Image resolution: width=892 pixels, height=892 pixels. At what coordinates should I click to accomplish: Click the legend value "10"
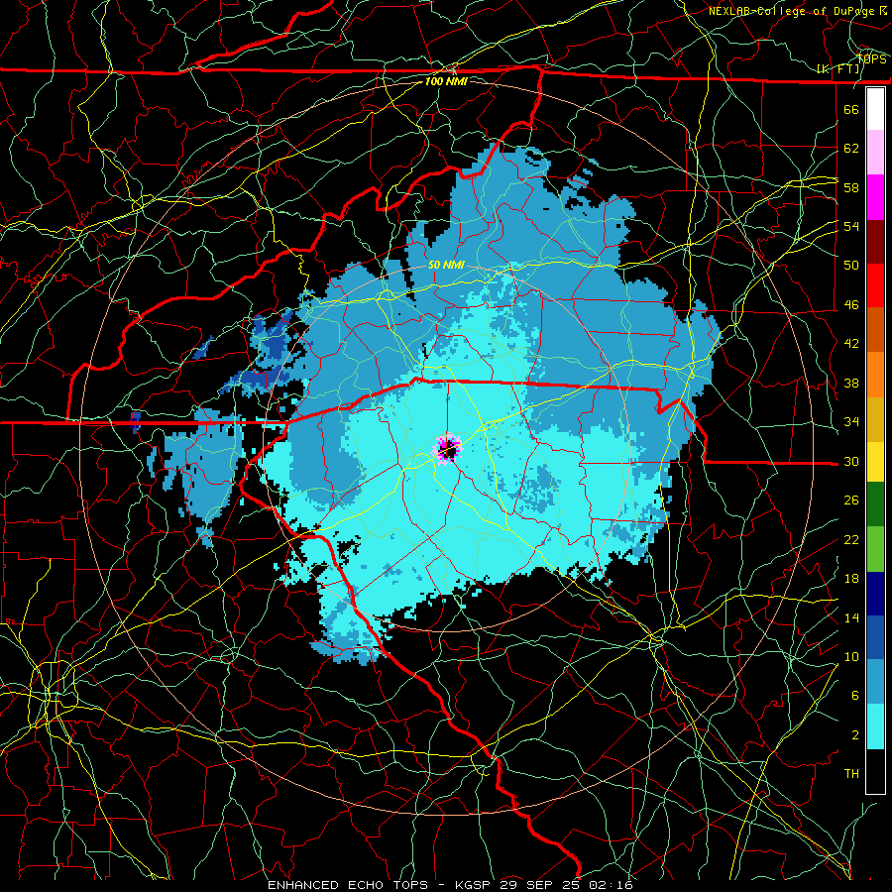tap(851, 656)
